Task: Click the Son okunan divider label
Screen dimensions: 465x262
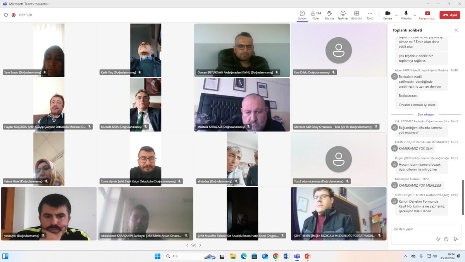Action: click(x=426, y=115)
